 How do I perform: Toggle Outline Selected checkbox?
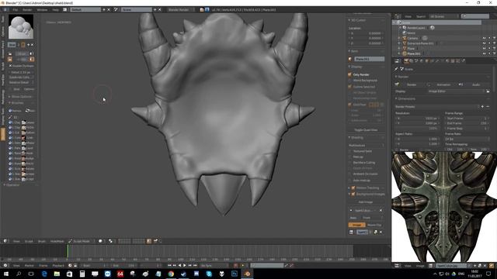tap(350, 87)
